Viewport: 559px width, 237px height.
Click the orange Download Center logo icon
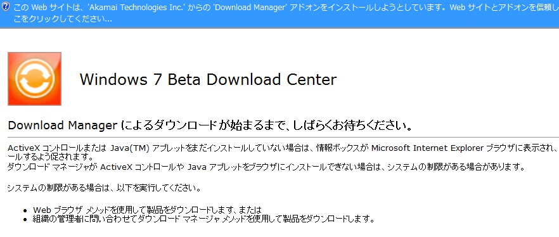[35, 79]
